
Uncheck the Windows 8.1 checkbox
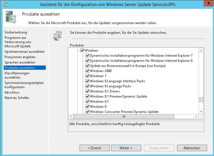87,102
